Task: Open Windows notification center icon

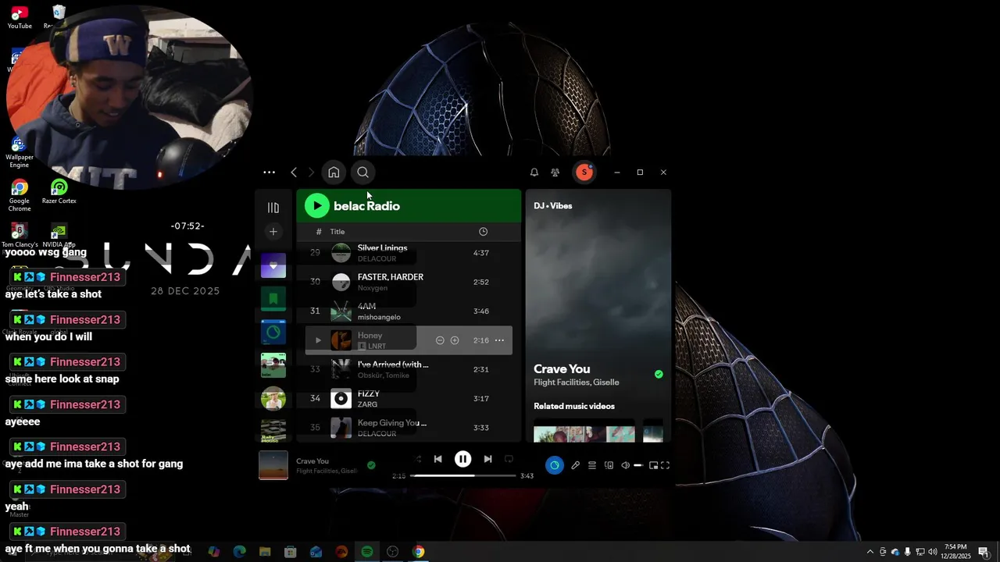Action: pos(984,552)
